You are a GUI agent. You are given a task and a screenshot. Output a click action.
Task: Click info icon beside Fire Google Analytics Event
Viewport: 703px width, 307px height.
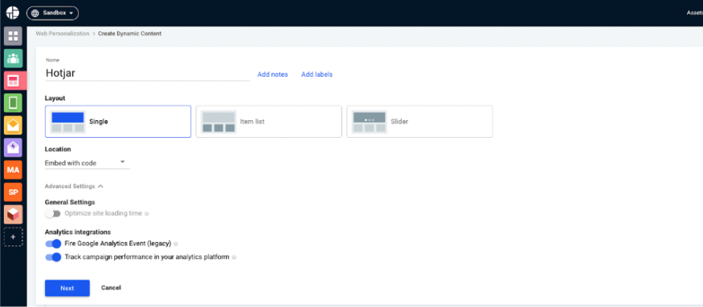point(176,244)
